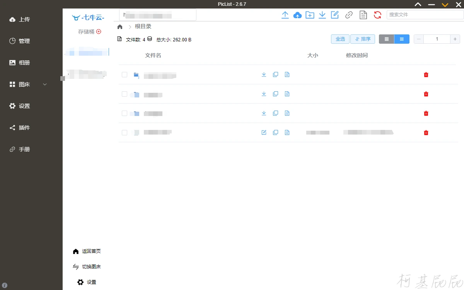Tick the checkbox of the fourth row file
464x290 pixels.
125,133
